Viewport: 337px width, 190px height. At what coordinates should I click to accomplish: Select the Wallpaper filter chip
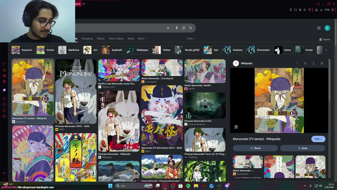138,50
